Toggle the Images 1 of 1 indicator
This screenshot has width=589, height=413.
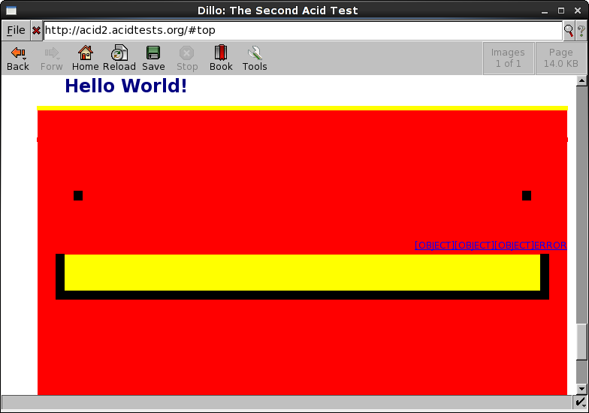[508, 58]
